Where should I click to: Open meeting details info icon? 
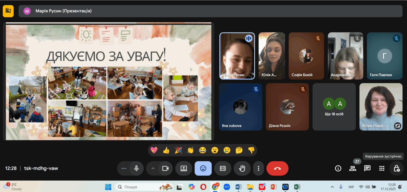tap(338, 168)
